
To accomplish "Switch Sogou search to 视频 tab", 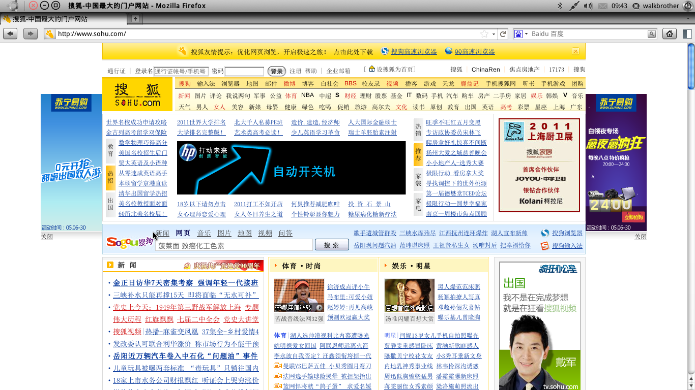I will 265,234.
